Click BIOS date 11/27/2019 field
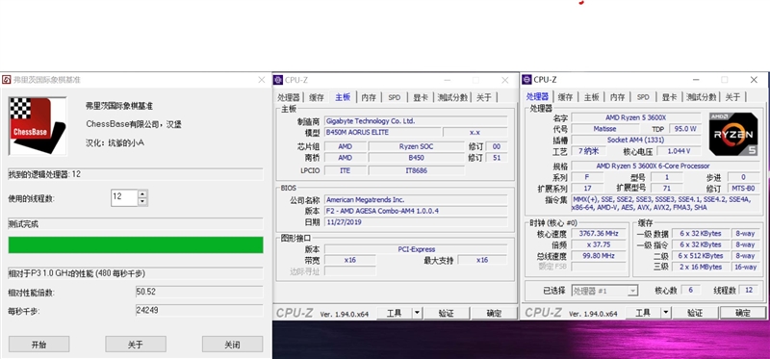The width and height of the screenshot is (770, 359). (x=416, y=222)
